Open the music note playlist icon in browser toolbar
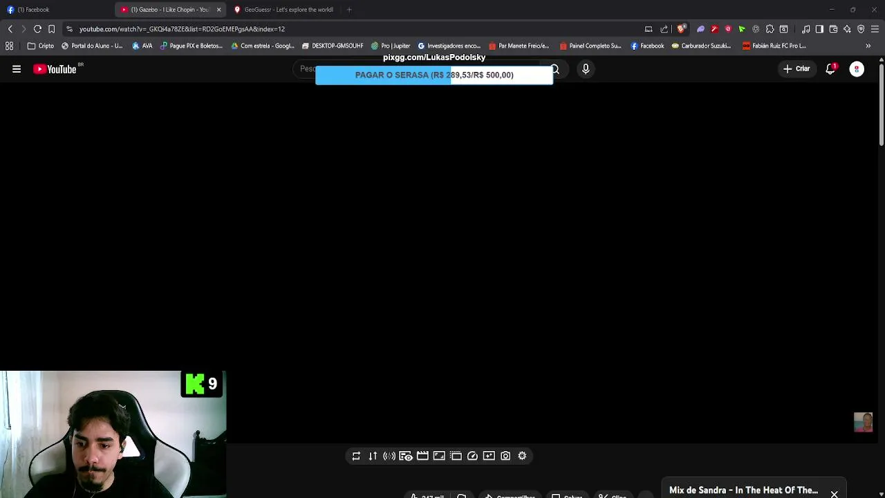This screenshot has height=498, width=885. (805, 29)
